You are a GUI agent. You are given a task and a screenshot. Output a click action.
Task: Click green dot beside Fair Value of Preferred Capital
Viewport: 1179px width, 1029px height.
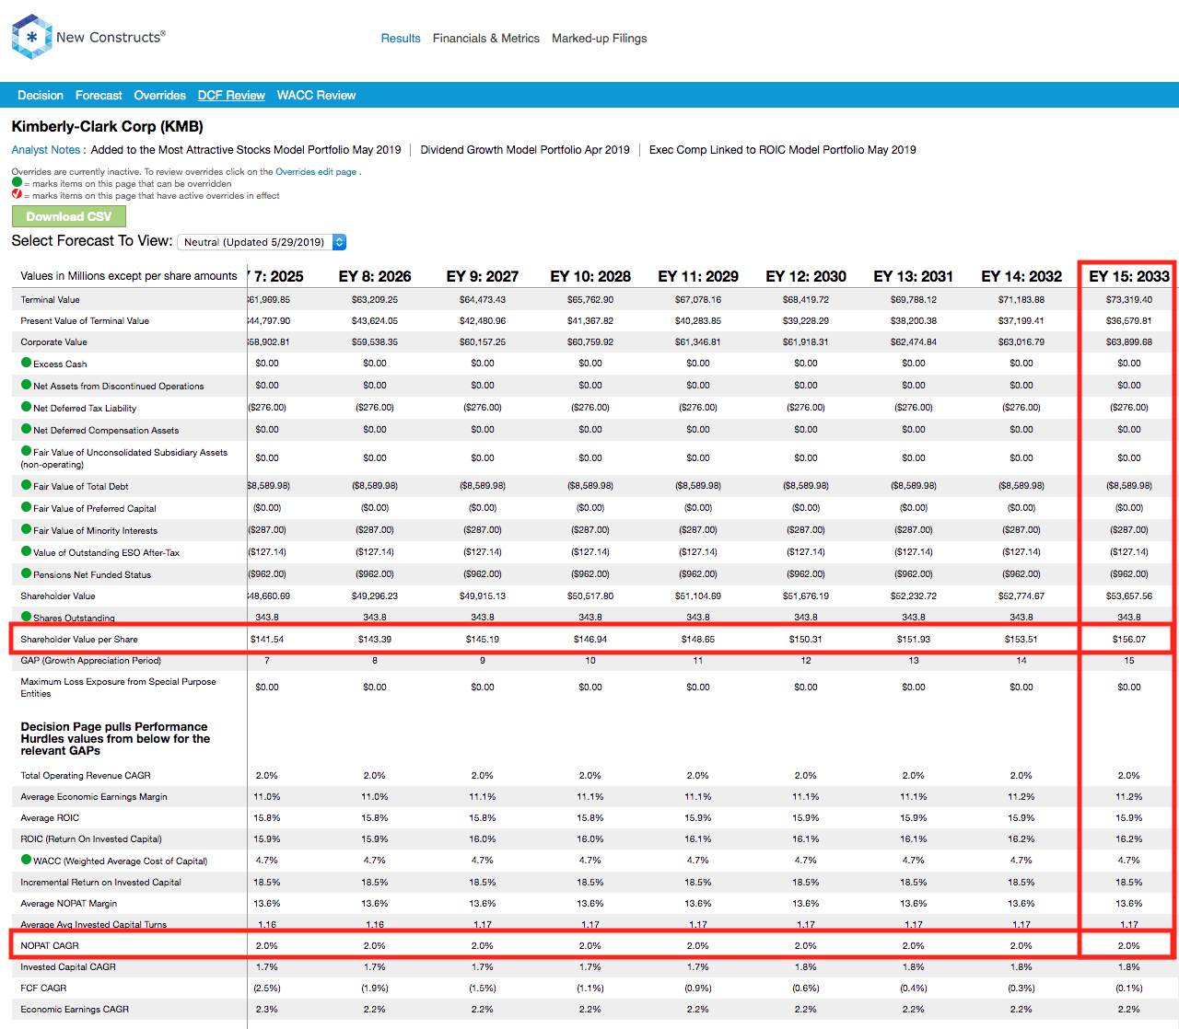[x=27, y=507]
